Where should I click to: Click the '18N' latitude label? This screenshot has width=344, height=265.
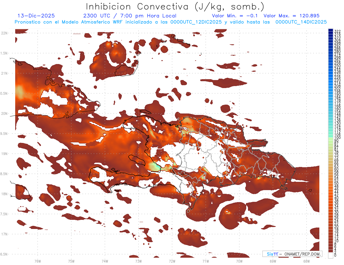tap(4, 194)
